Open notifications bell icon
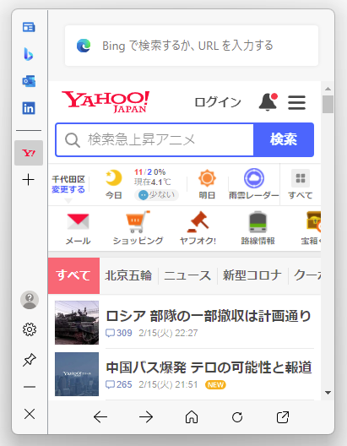The height and width of the screenshot is (446, 347). [x=268, y=102]
